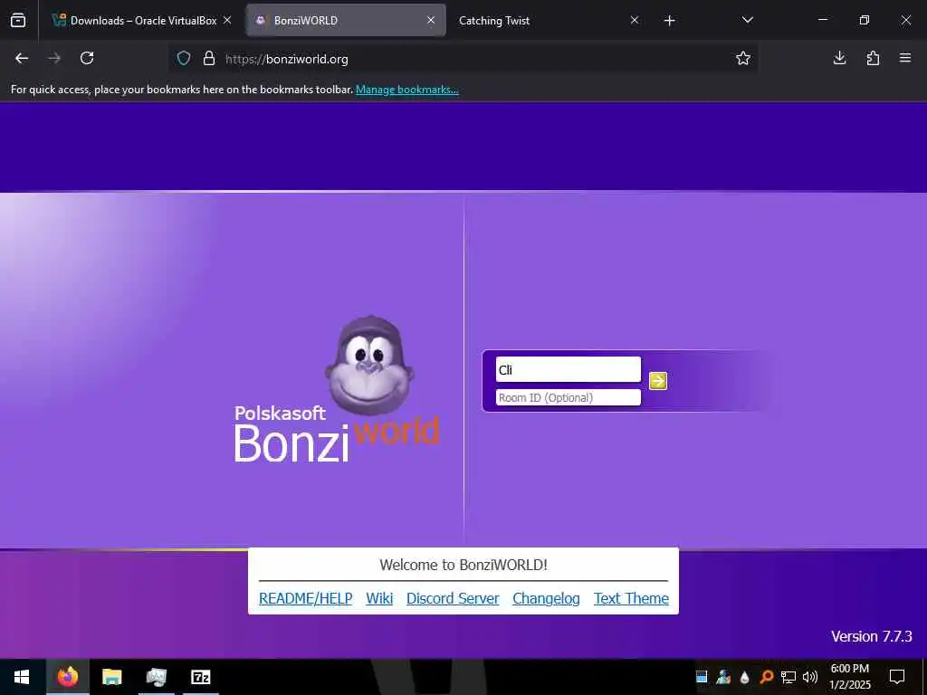Bookmark this page with star icon
927x695 pixels.
pos(743,58)
